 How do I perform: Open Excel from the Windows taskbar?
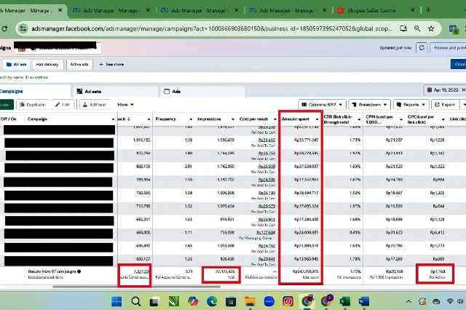(x=344, y=301)
